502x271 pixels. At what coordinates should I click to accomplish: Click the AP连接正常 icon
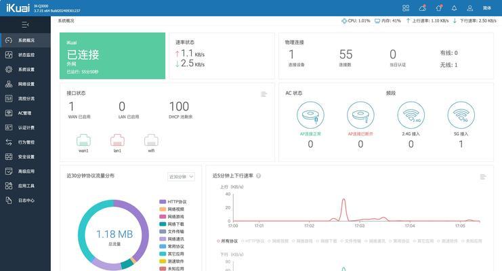tap(310, 115)
